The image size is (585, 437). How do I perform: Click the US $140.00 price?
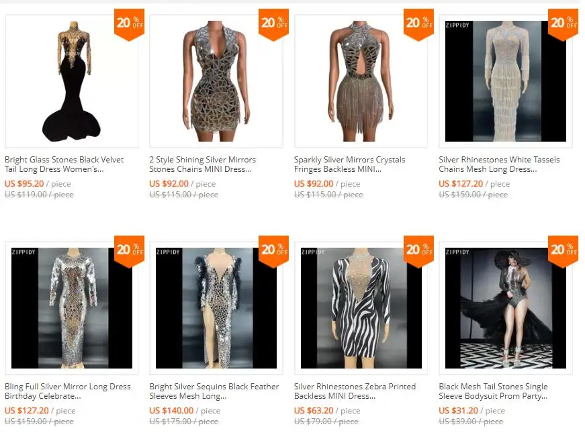[171, 411]
